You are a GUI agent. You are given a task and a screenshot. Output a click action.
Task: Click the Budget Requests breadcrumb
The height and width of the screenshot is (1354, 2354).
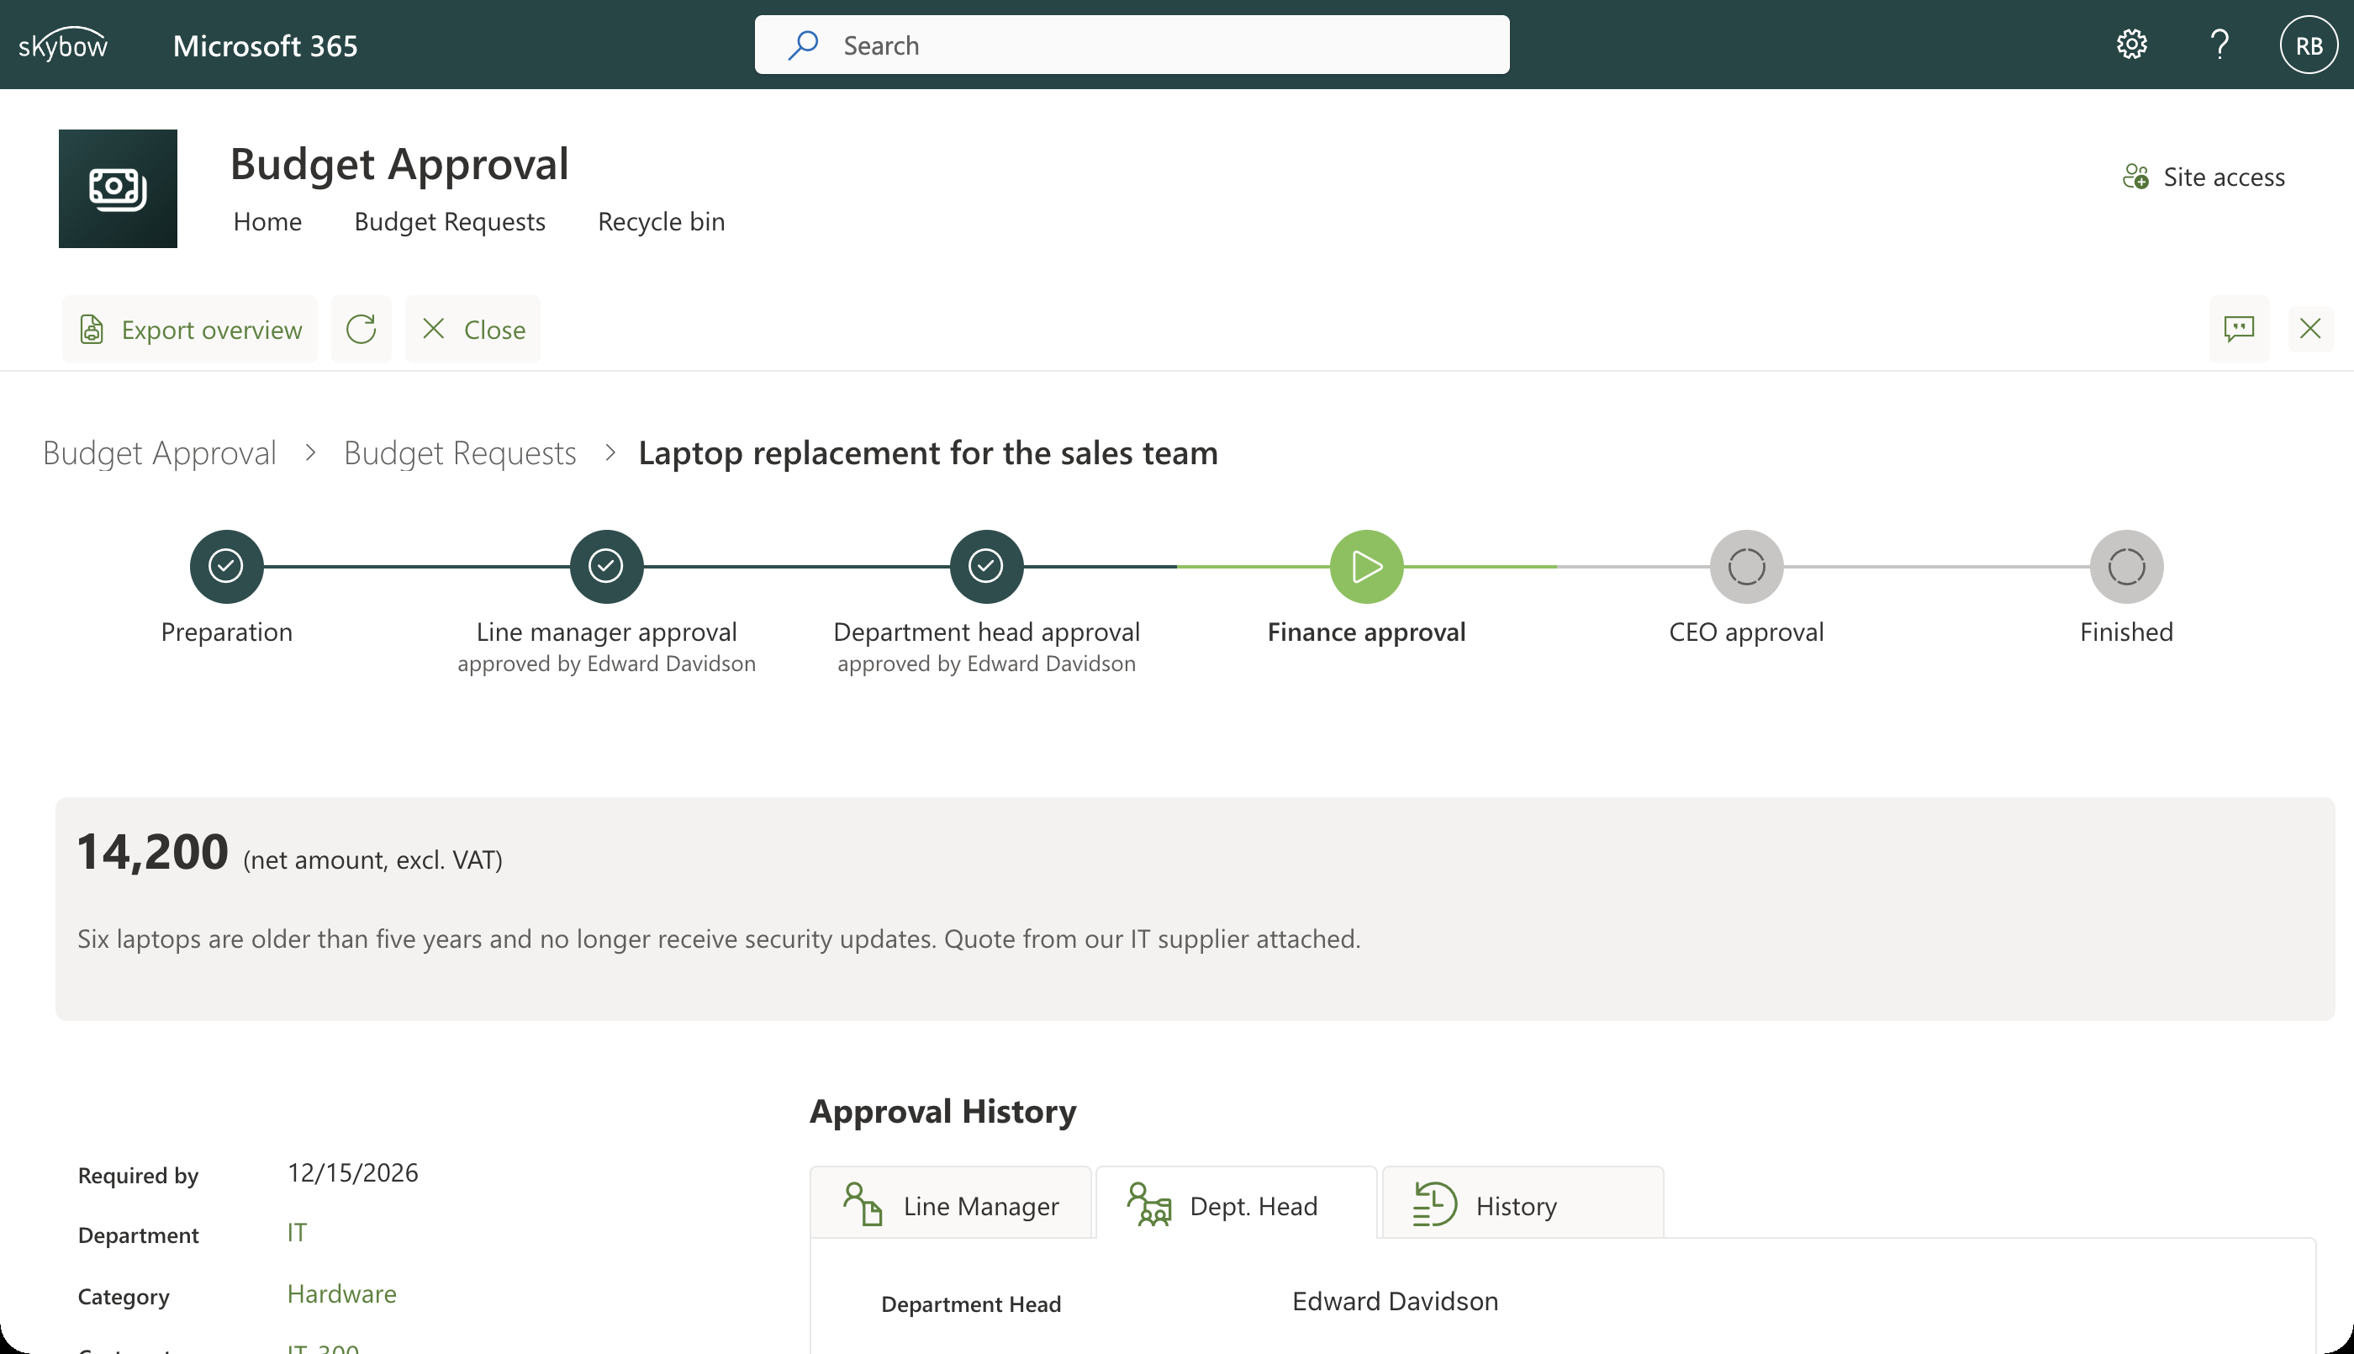pos(460,453)
